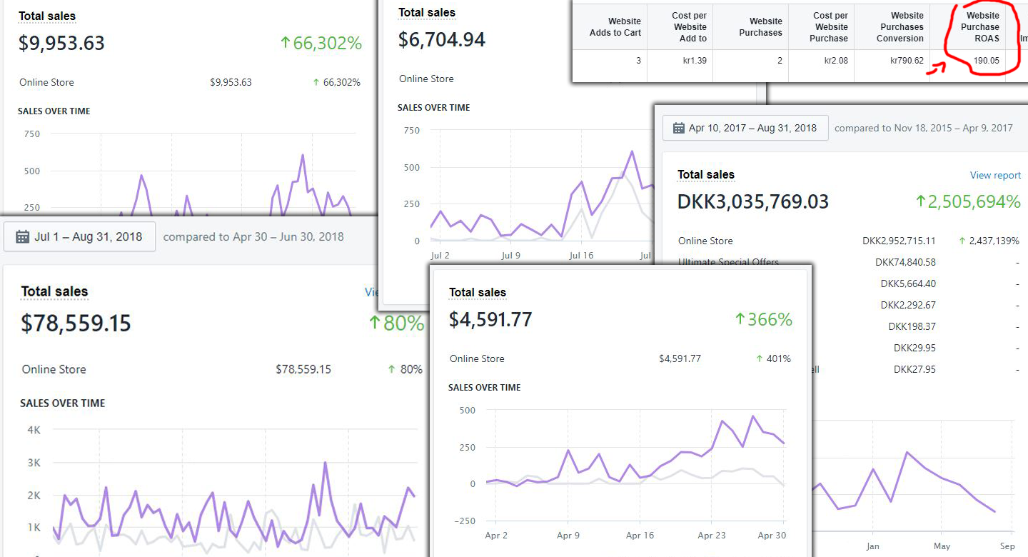Click green up arrow beside large 80% figure

coord(374,323)
